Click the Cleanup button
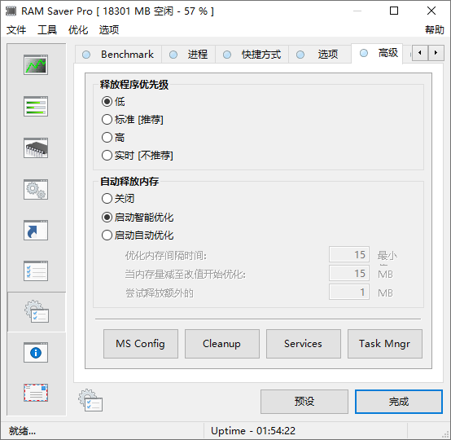451x440 pixels. 222,344
